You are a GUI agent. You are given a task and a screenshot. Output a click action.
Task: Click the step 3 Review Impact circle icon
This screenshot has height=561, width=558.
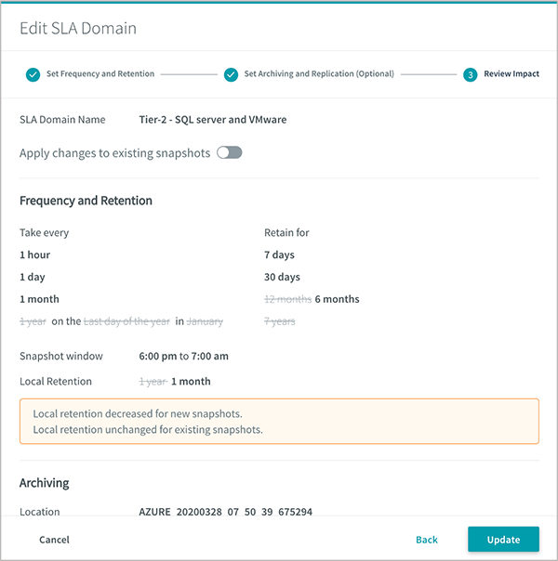click(470, 74)
